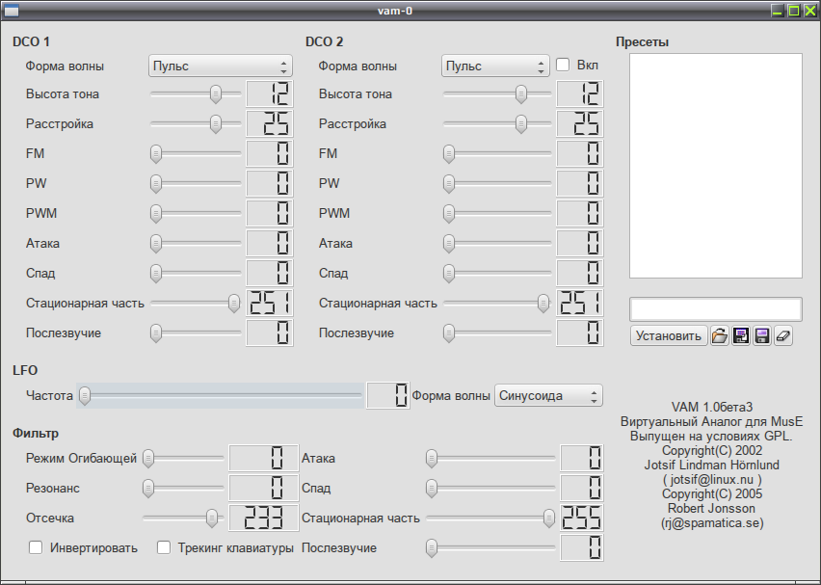Click the Пресеты heading label
The height and width of the screenshot is (585, 821).
click(x=642, y=41)
